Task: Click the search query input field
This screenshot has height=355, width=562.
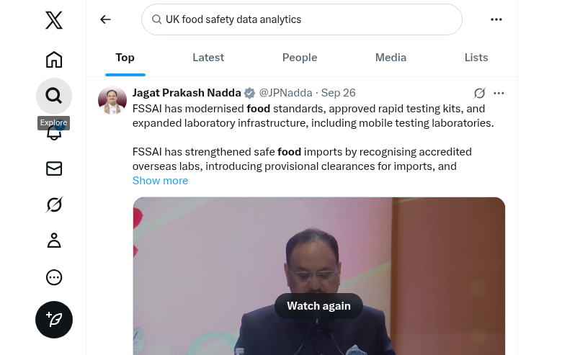Action: point(303,19)
